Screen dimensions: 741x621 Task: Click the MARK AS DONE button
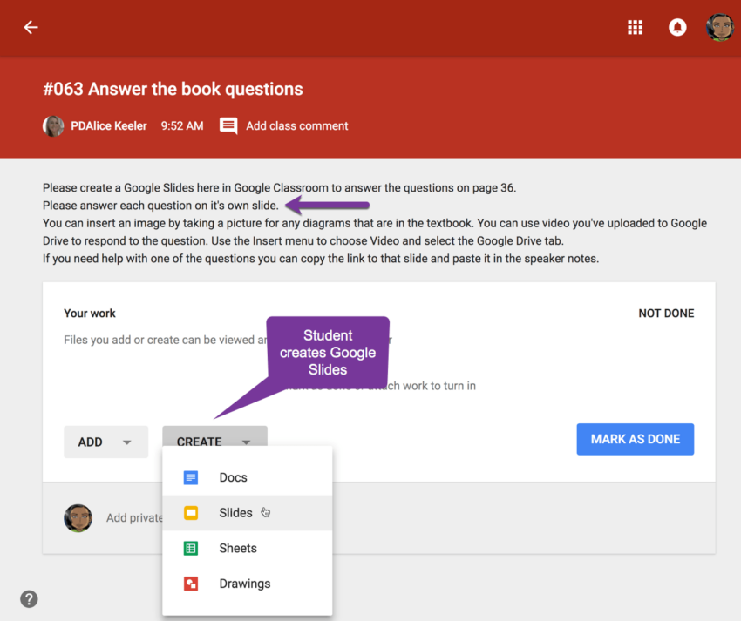636,439
